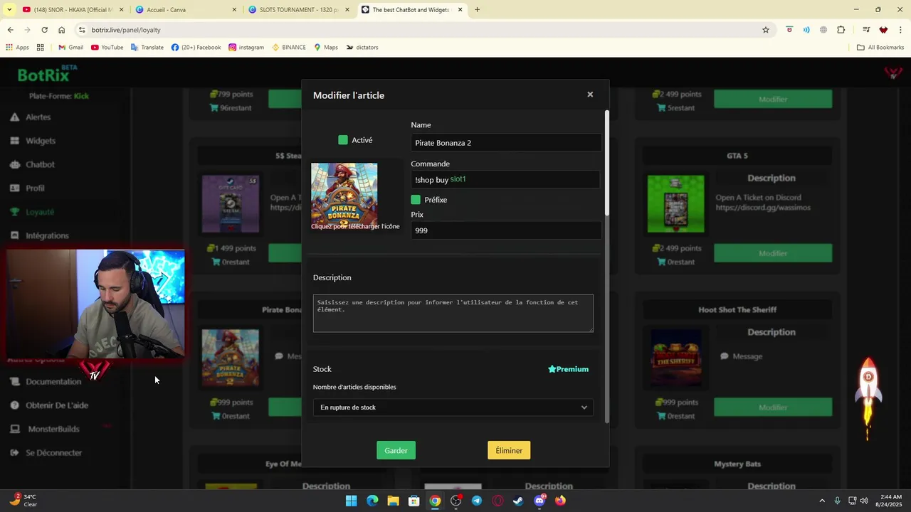Click the BotRix logo

(47, 74)
